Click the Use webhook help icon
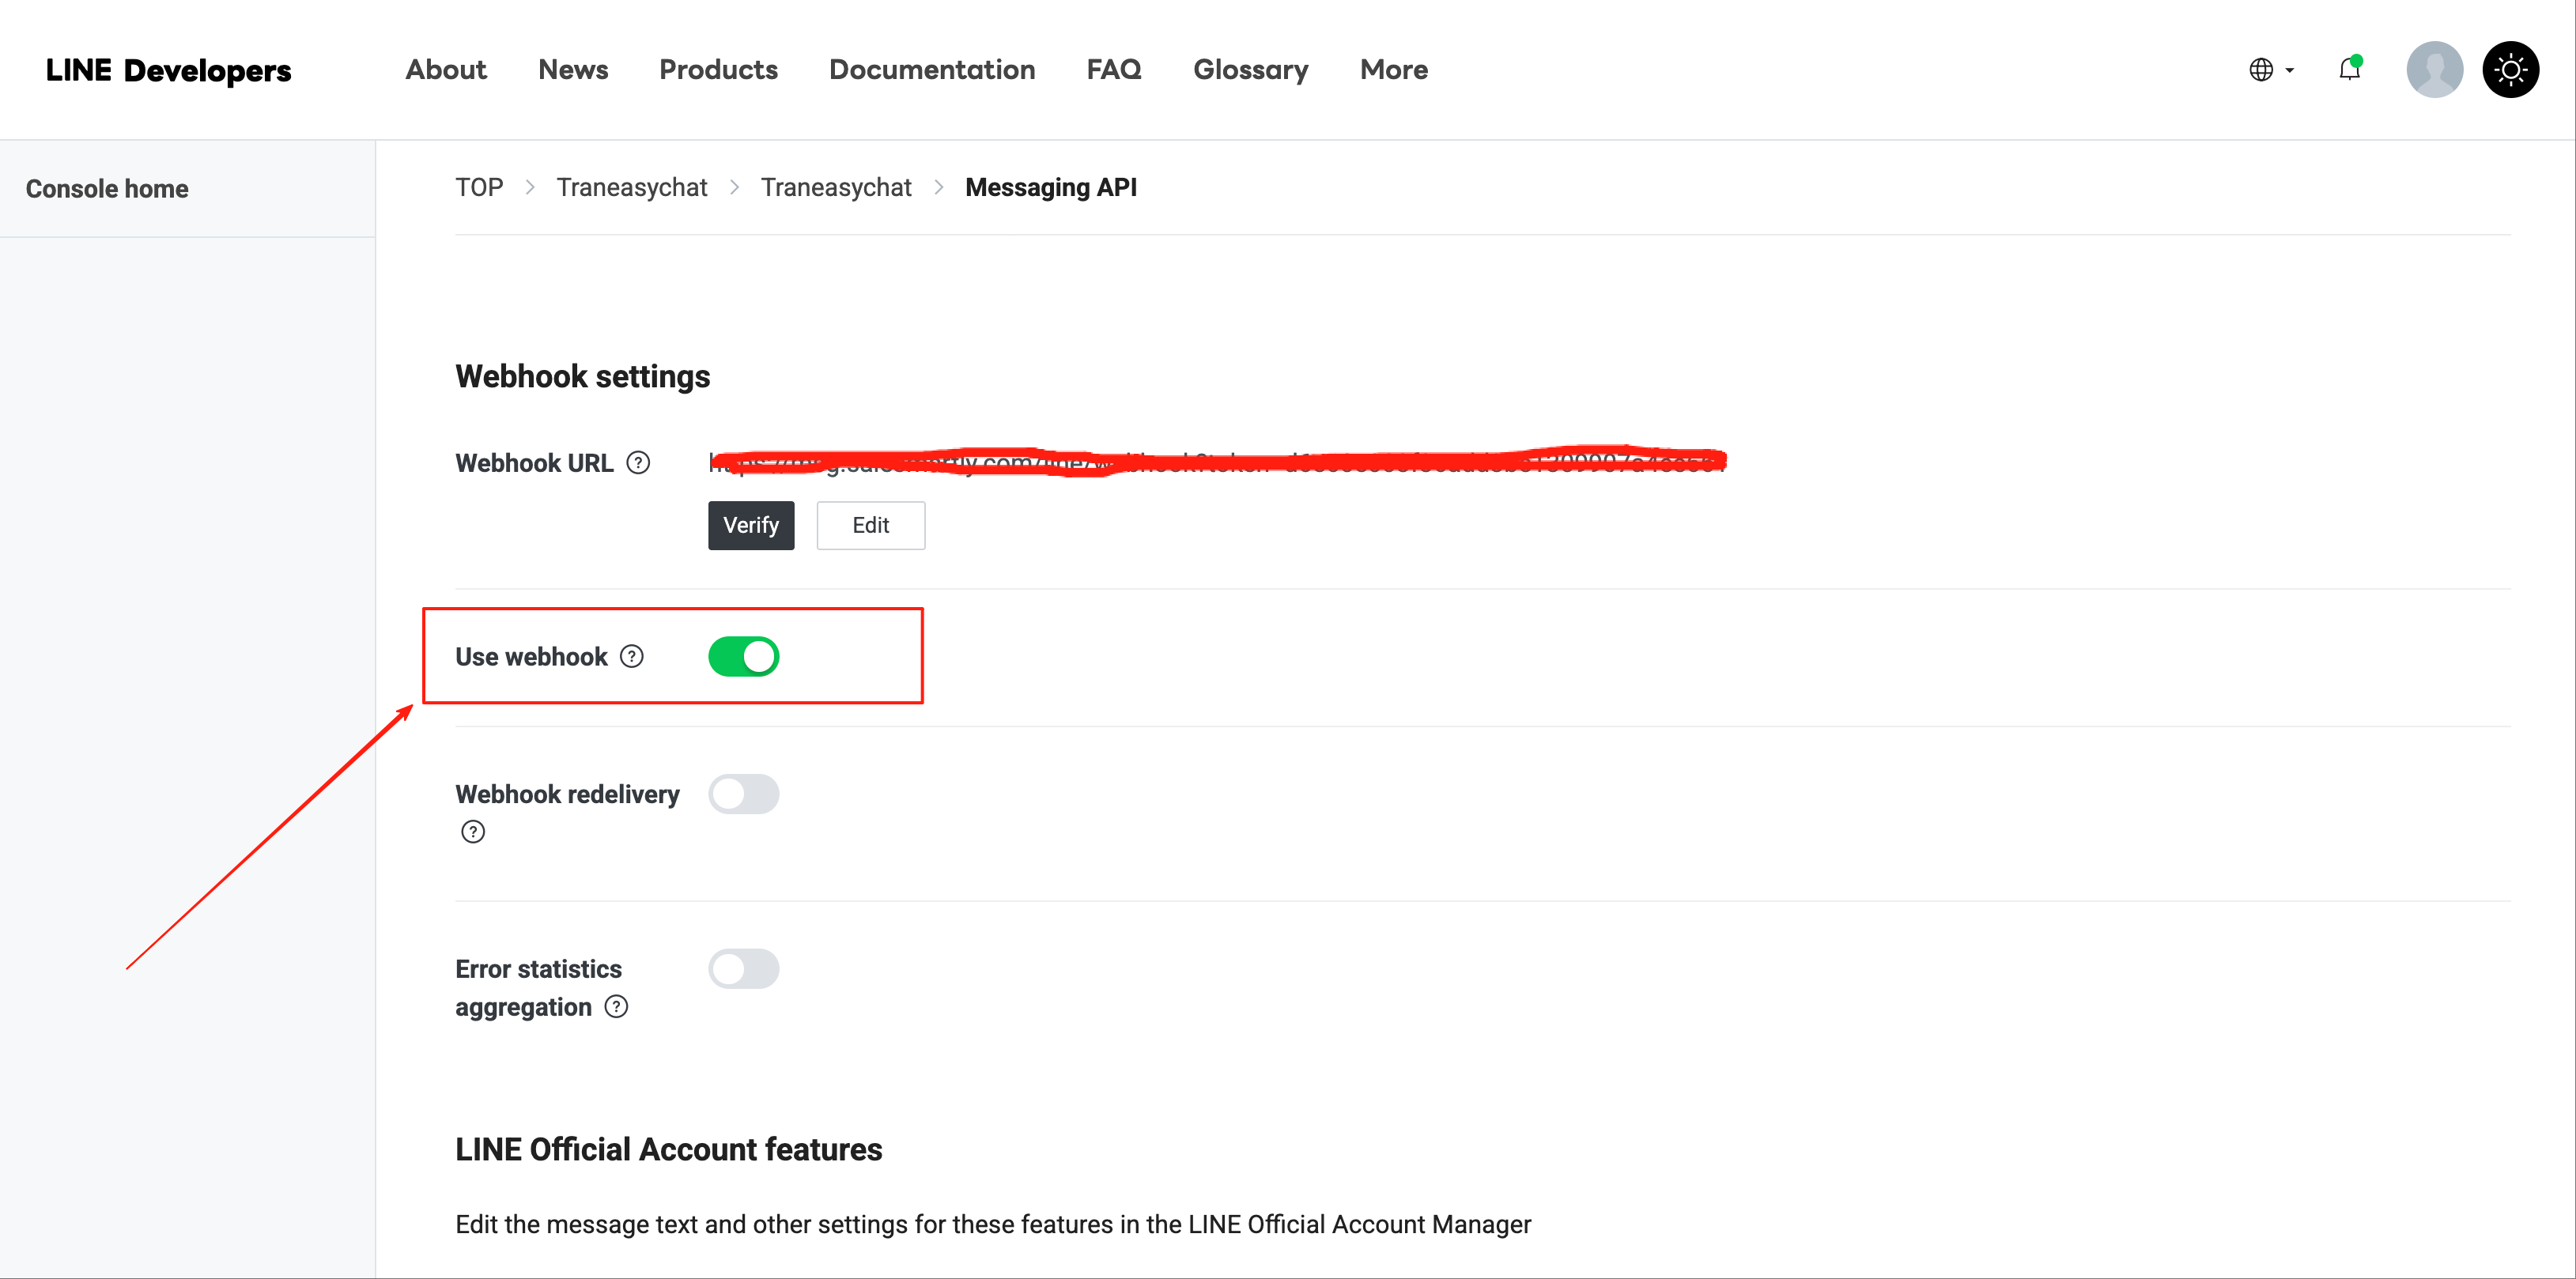Viewport: 2576px width, 1279px height. (x=632, y=657)
